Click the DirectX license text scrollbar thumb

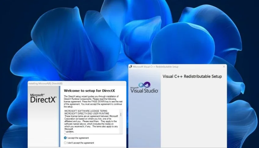point(121,115)
